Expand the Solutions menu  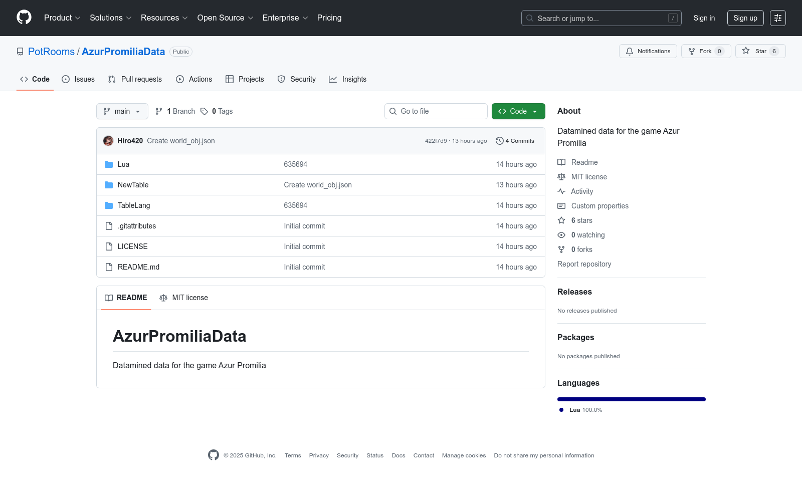(x=111, y=18)
